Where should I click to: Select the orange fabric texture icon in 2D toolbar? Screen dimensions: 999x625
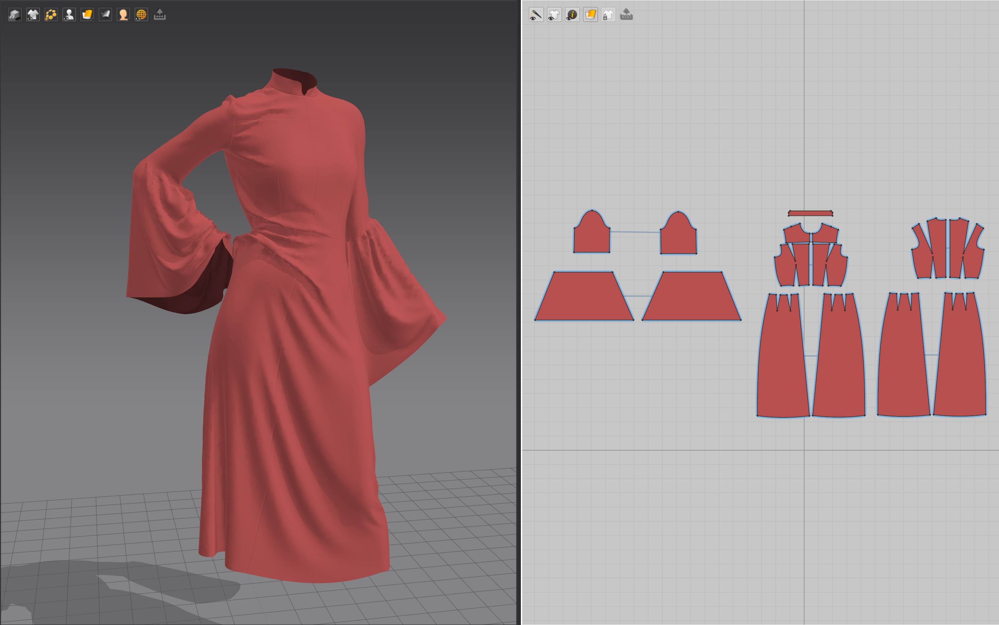coord(590,15)
